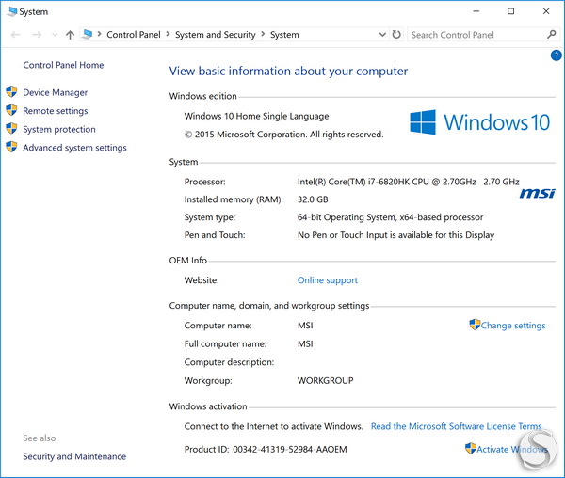
Task: Click the shield icon beside Remote settings
Action: [11, 110]
